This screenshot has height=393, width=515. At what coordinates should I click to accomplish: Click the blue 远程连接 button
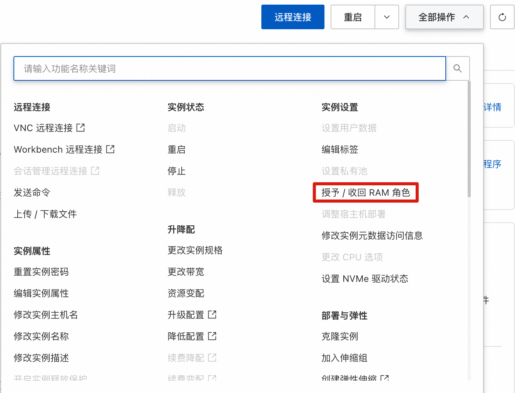pyautogui.click(x=293, y=17)
